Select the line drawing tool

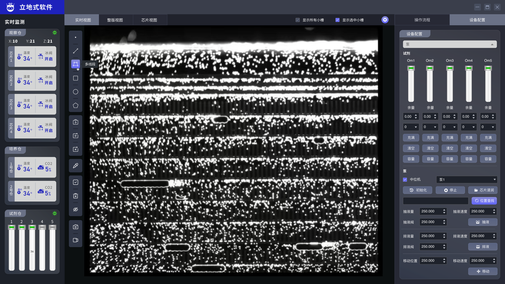click(75, 51)
